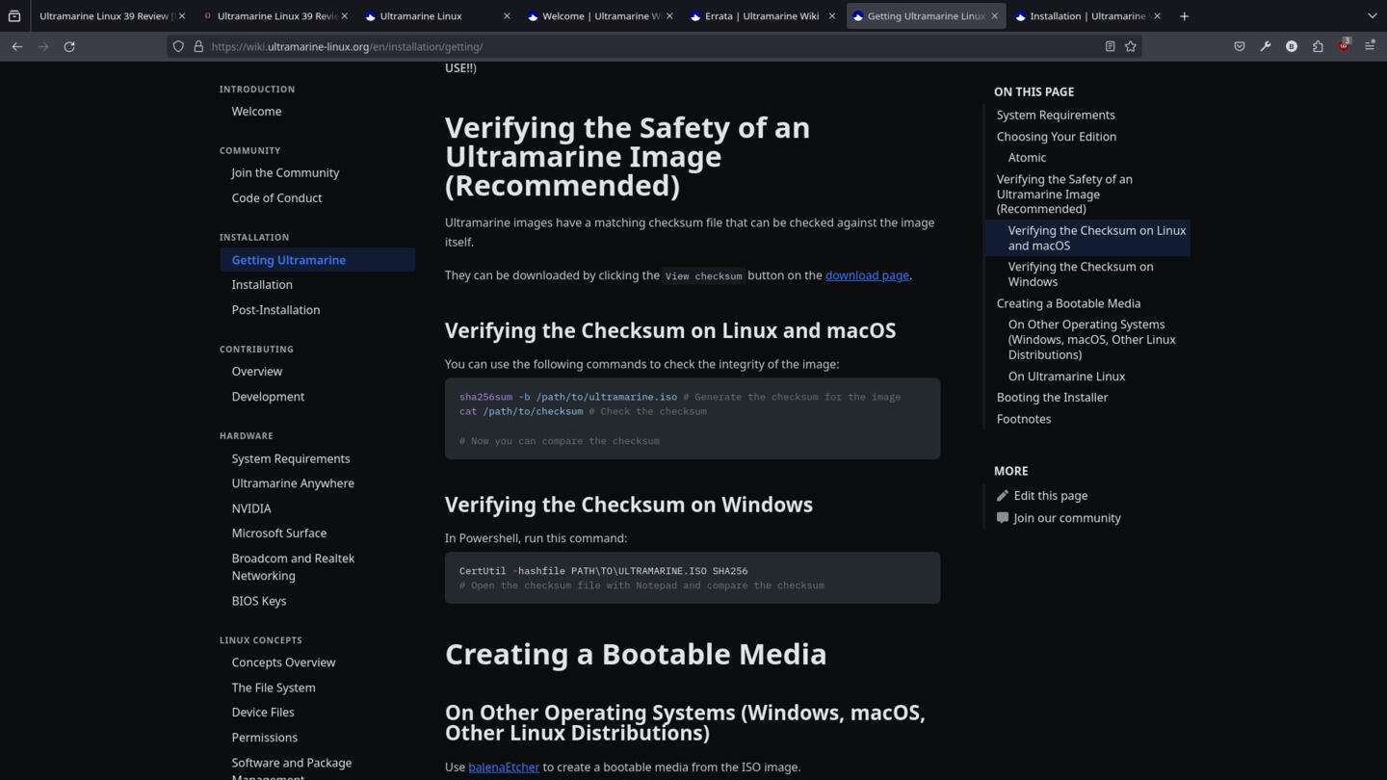The image size is (1387, 780).
Task: Open Concepts Overview sidebar link
Action: (283, 663)
